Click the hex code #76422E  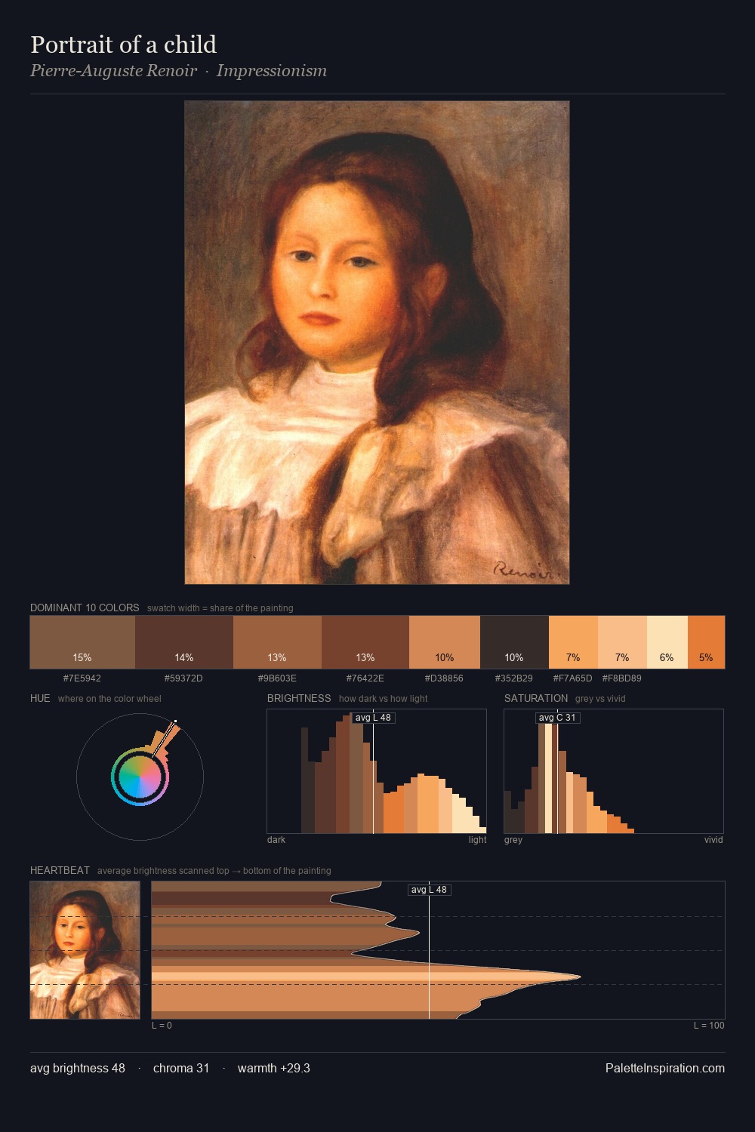coord(365,678)
